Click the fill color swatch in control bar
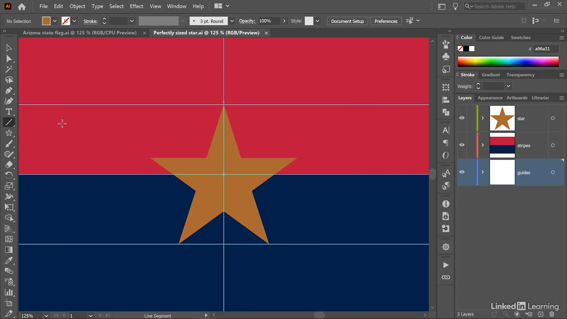This screenshot has width=567, height=319. pos(47,21)
